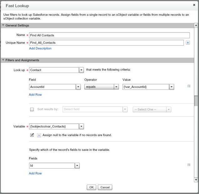This screenshot has width=199, height=194.
Task: Close the Fast Lookup dialog
Action: tap(194, 5)
